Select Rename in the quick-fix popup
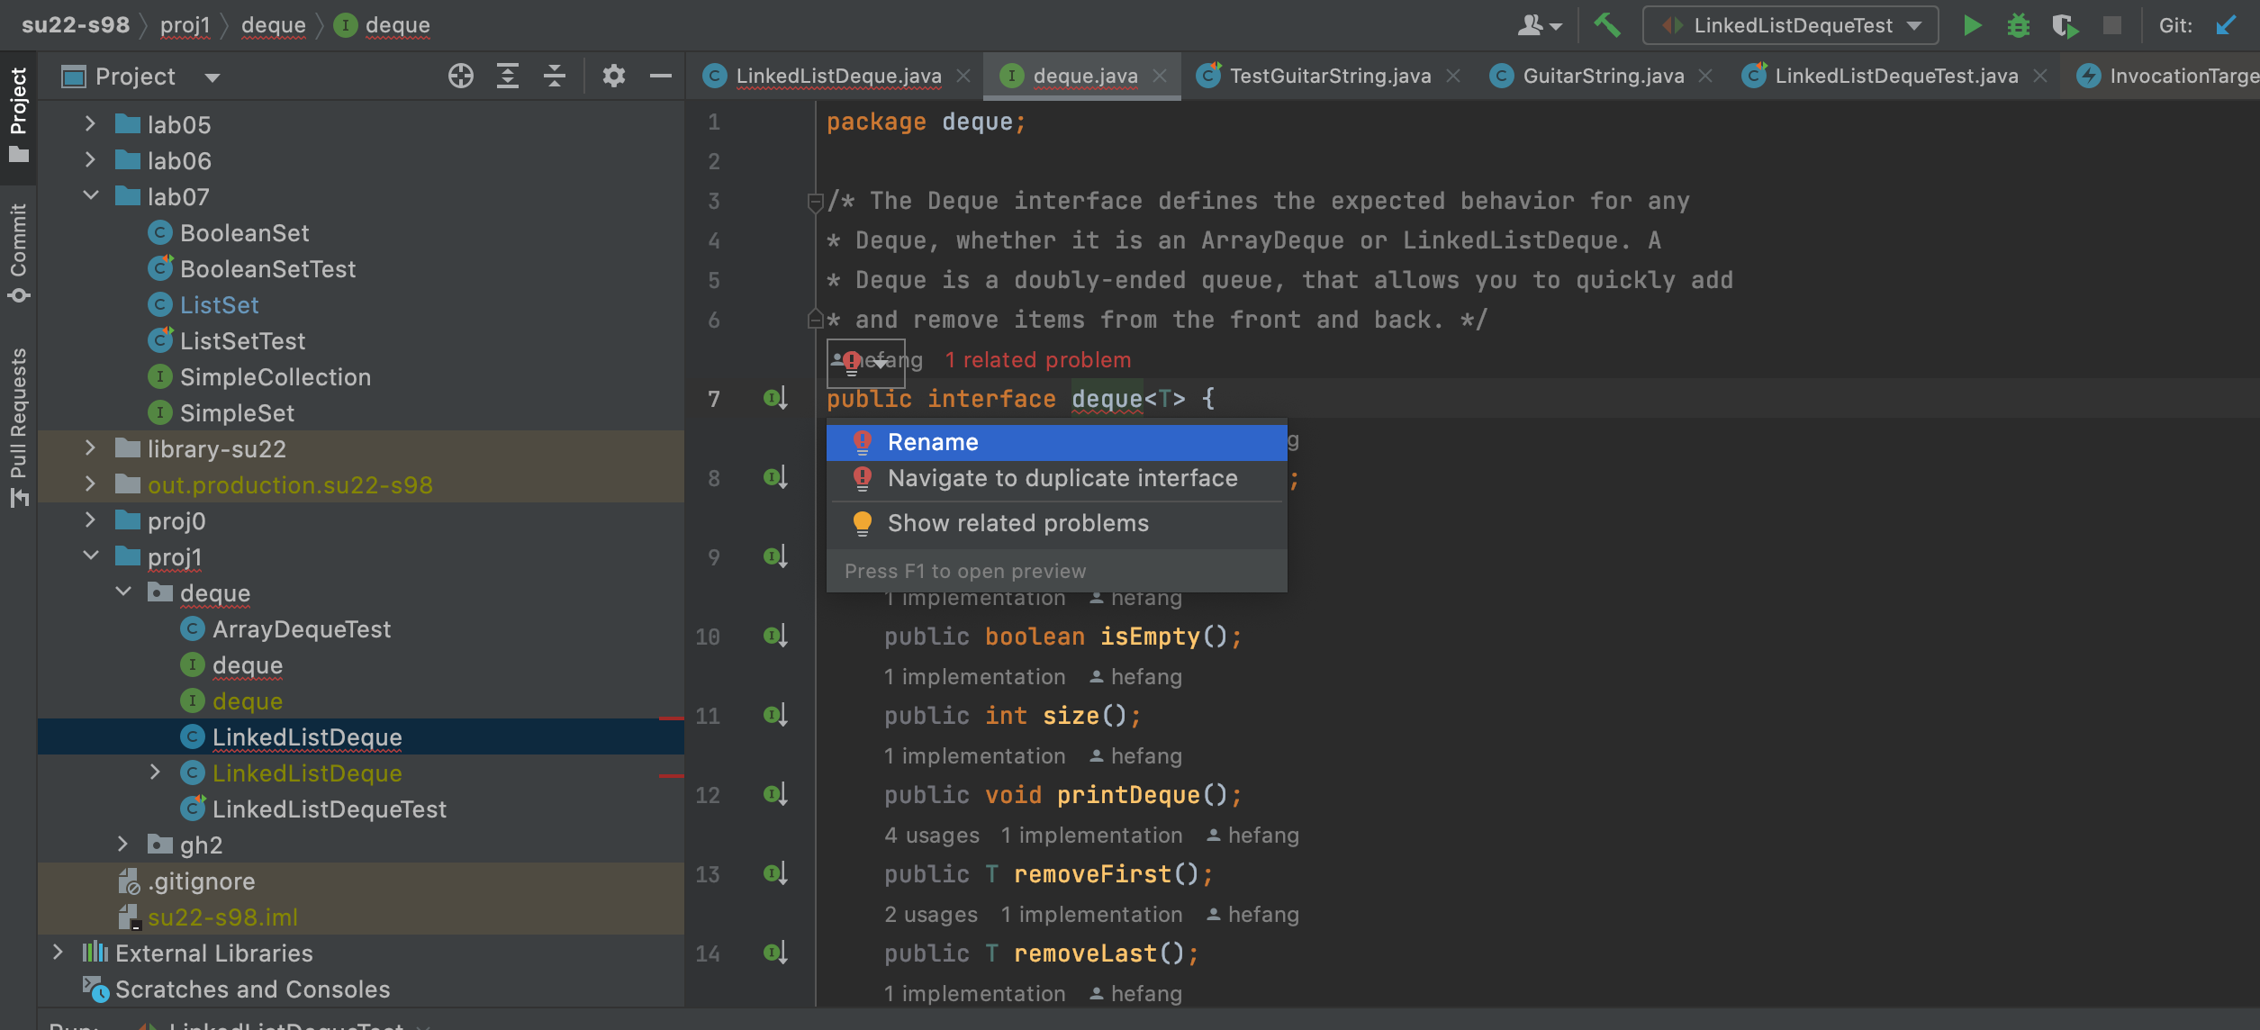The width and height of the screenshot is (2260, 1030). tap(933, 442)
